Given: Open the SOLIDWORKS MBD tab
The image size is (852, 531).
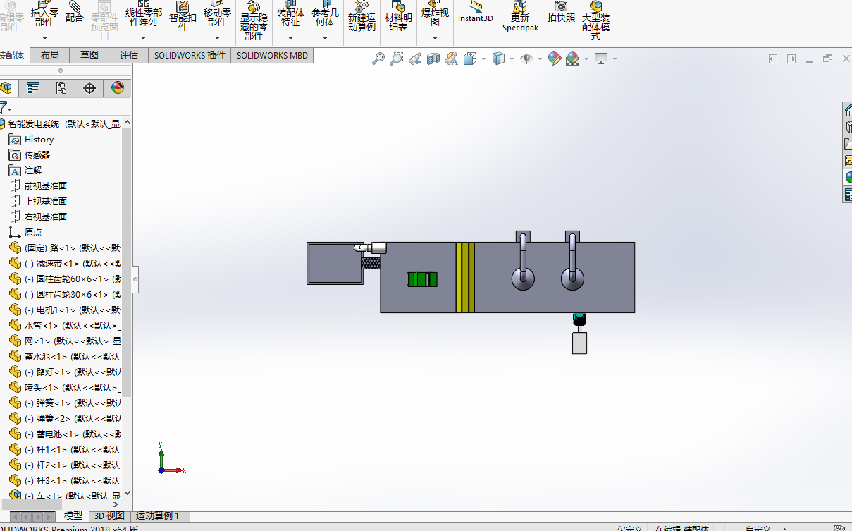Looking at the screenshot, I should point(272,55).
